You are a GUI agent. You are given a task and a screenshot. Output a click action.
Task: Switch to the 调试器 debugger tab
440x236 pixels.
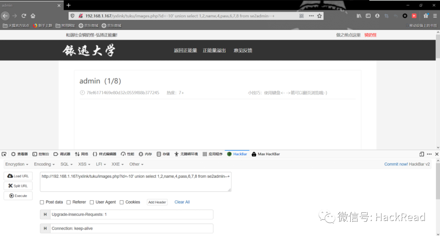[x=62, y=154]
